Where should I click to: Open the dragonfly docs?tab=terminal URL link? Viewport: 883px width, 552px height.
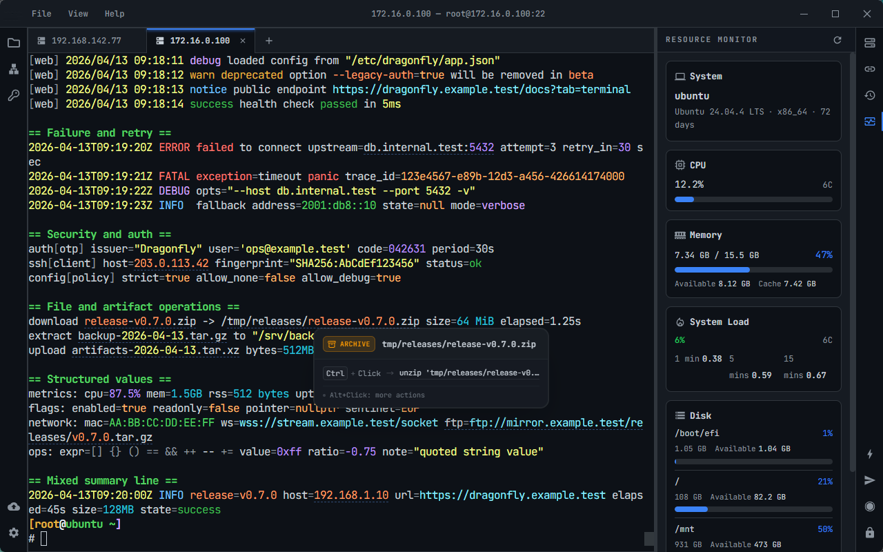482,90
